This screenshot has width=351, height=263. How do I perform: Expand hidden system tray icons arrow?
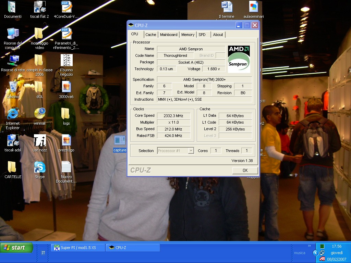[x=316, y=253]
